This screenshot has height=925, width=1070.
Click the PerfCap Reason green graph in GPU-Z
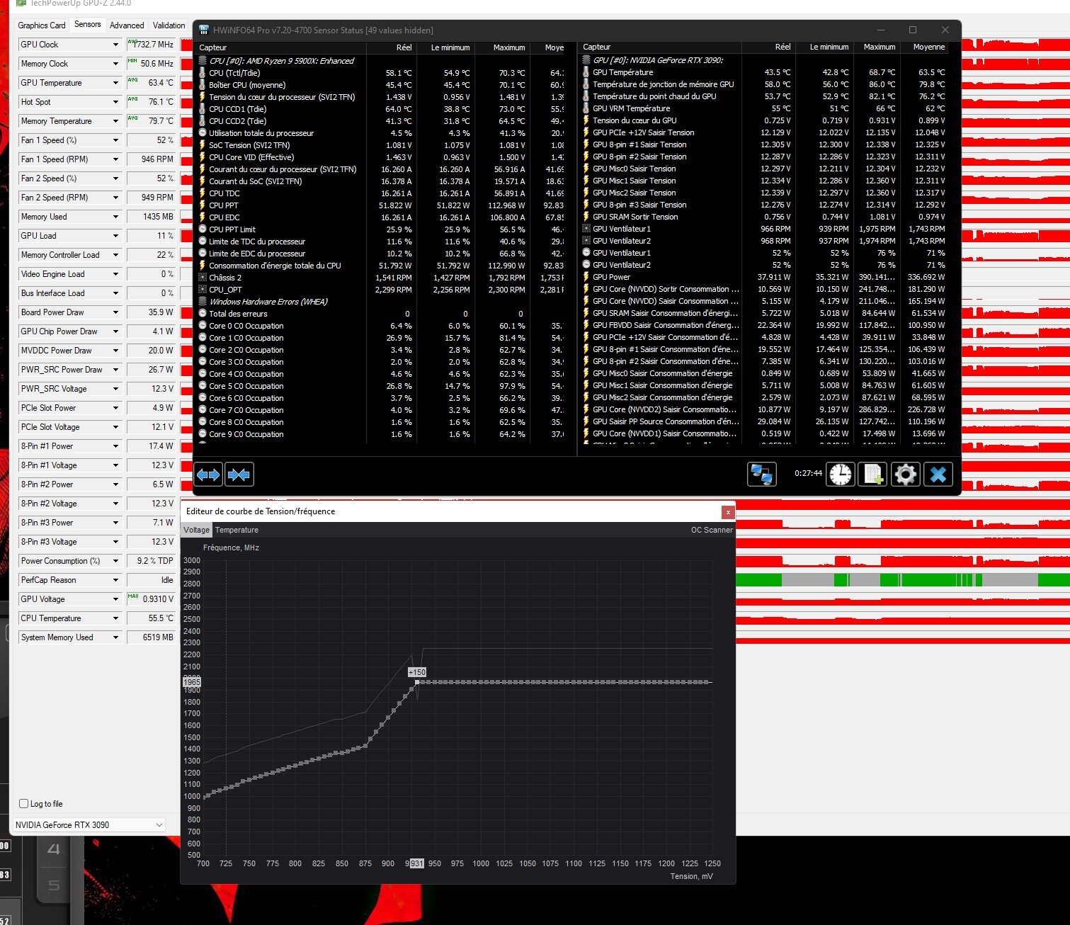(903, 580)
